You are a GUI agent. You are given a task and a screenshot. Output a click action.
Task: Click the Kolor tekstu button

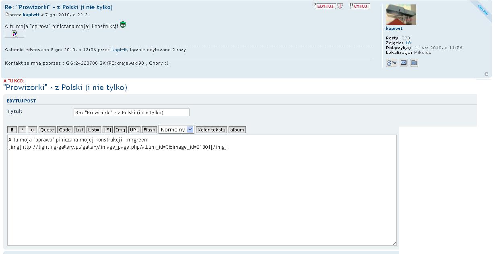(211, 129)
